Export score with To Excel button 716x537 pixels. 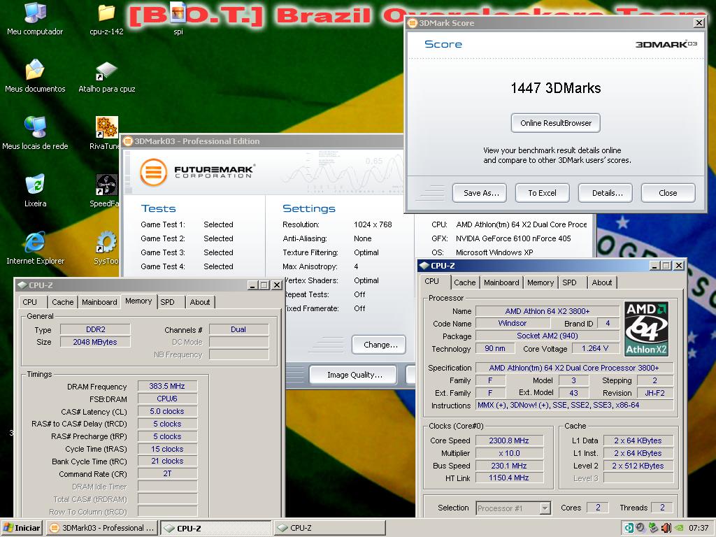(543, 193)
